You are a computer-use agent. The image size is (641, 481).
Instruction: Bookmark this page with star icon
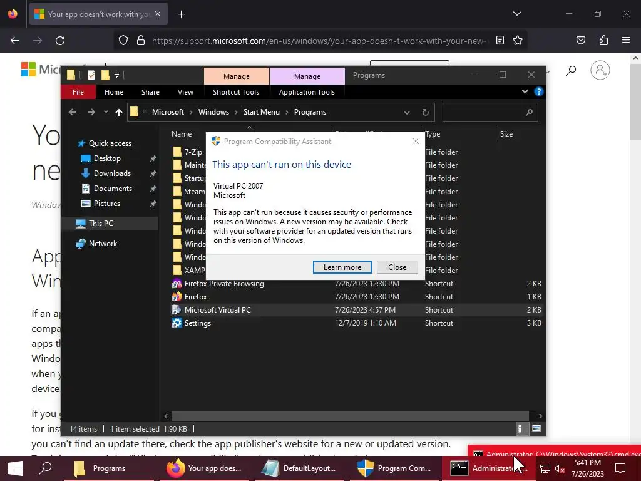click(518, 40)
